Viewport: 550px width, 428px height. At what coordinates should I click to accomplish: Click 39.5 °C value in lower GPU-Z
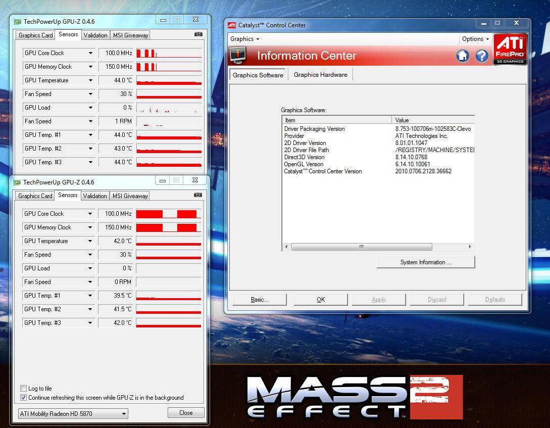click(115, 296)
